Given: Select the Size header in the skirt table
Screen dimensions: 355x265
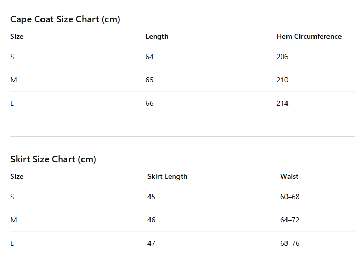Looking at the screenshot, I should [17, 176].
